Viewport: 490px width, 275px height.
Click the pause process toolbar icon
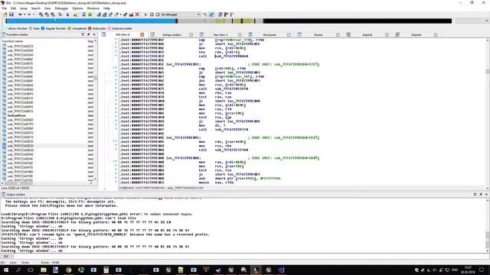(x=152, y=15)
